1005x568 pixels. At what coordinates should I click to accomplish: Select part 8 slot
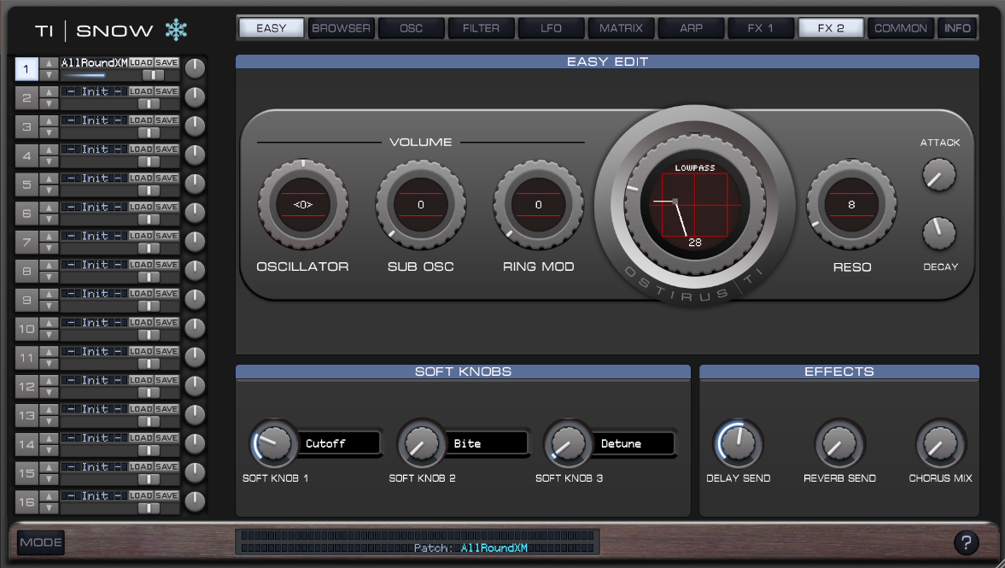coord(26,271)
